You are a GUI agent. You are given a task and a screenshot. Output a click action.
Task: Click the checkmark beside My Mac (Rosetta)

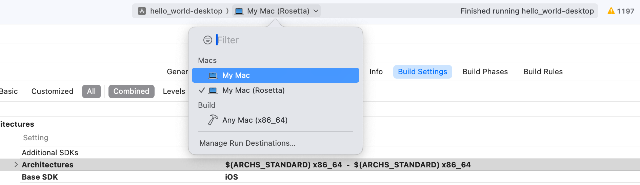(202, 90)
